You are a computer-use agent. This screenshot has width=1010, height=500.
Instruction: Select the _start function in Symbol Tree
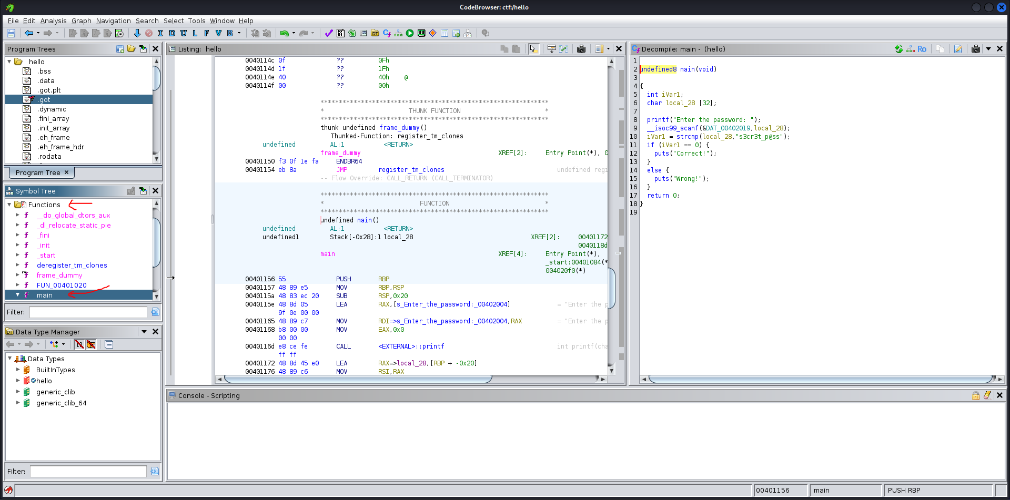point(46,255)
